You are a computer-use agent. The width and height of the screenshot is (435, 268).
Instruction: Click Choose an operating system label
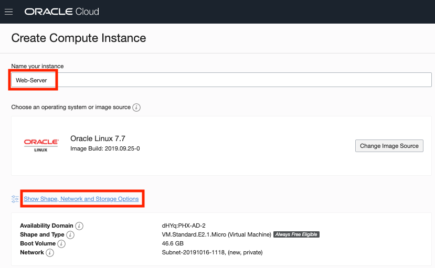[x=71, y=107]
